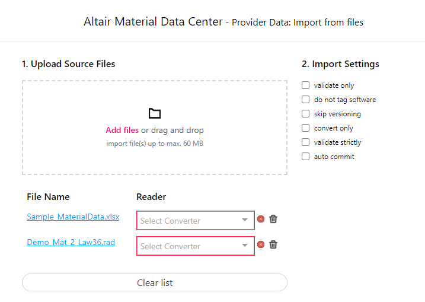425x302 pixels.
Task: Tick the convert only checkbox
Action: coord(306,128)
